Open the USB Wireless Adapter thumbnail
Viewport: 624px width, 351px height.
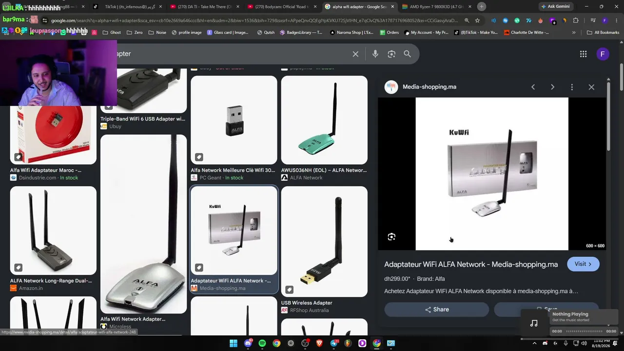click(324, 241)
